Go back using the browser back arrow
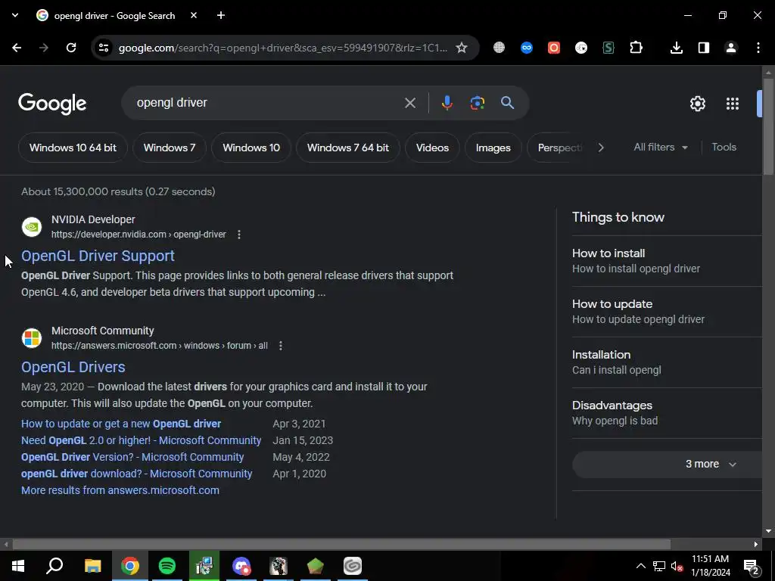Viewport: 775px width, 581px height. [x=17, y=48]
